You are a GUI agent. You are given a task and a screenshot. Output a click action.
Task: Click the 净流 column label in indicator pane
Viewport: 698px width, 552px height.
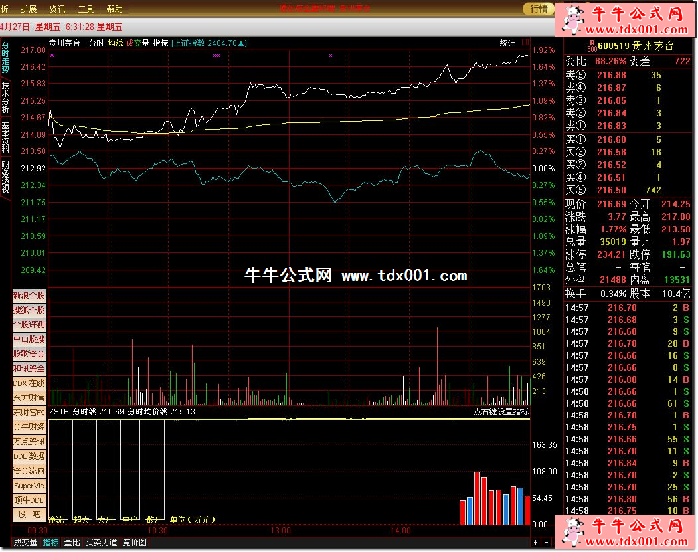56,519
